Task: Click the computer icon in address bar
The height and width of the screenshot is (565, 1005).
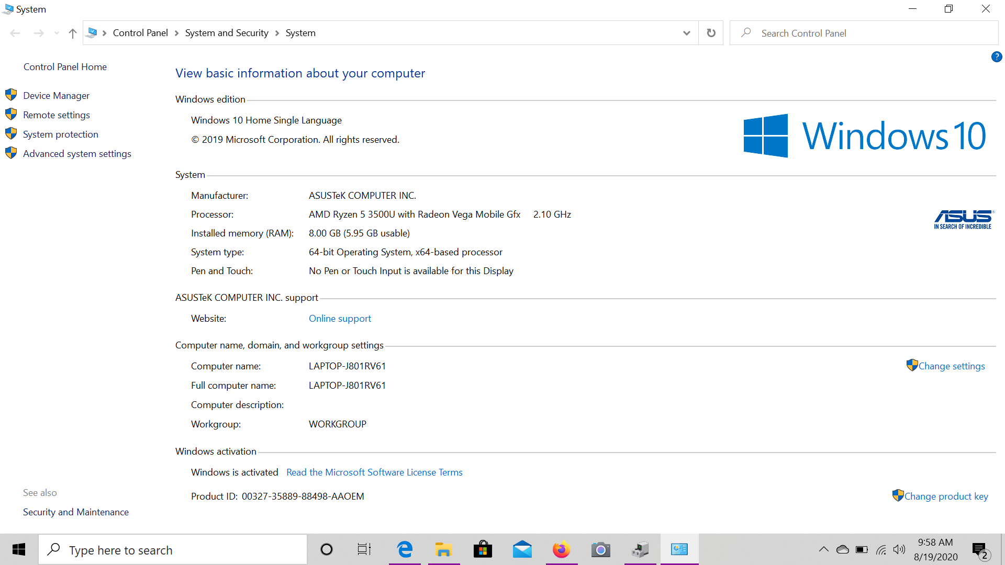Action: click(x=92, y=33)
